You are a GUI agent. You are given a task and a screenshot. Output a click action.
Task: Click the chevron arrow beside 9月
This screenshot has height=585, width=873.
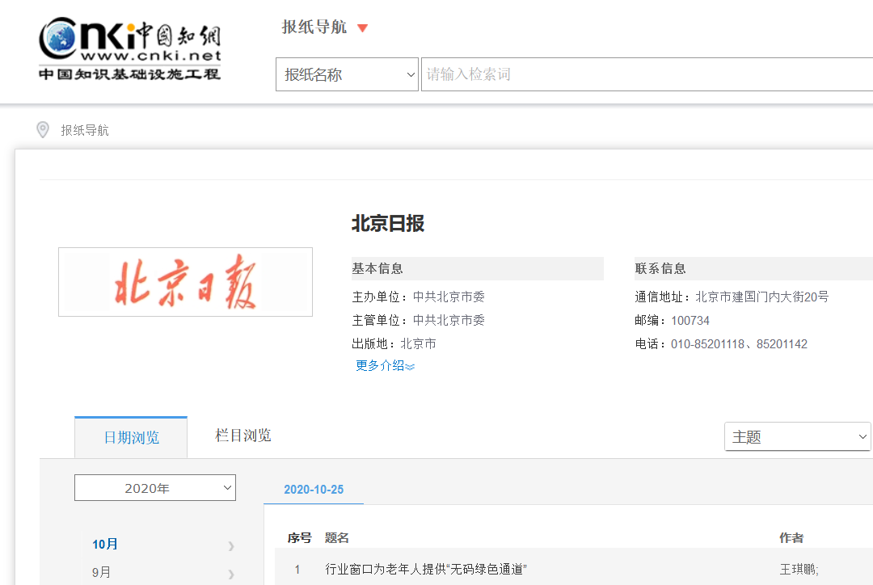tap(230, 574)
